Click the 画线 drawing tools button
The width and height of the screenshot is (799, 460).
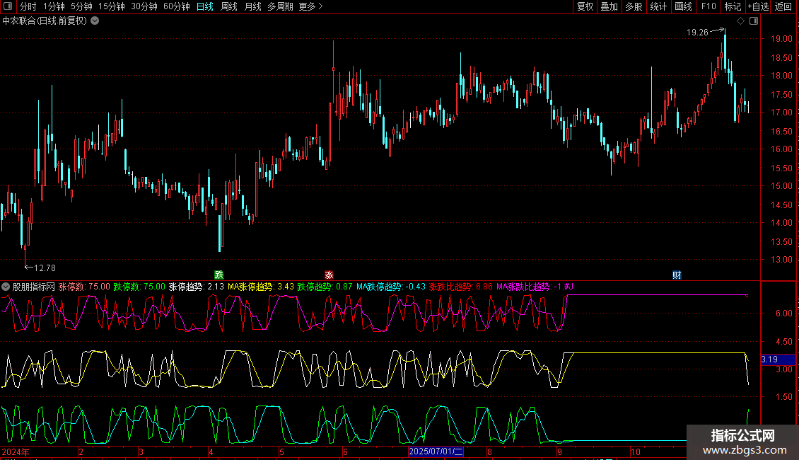coord(683,6)
